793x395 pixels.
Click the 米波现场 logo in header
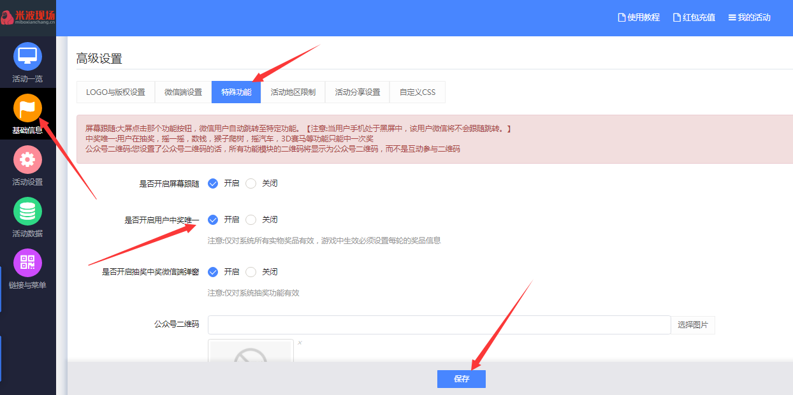(x=28, y=17)
